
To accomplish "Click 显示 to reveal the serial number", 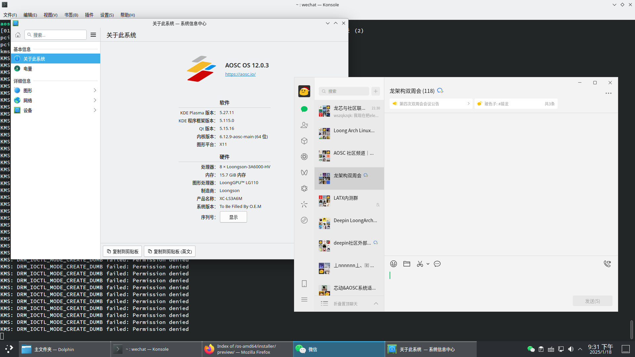I will pos(233,217).
